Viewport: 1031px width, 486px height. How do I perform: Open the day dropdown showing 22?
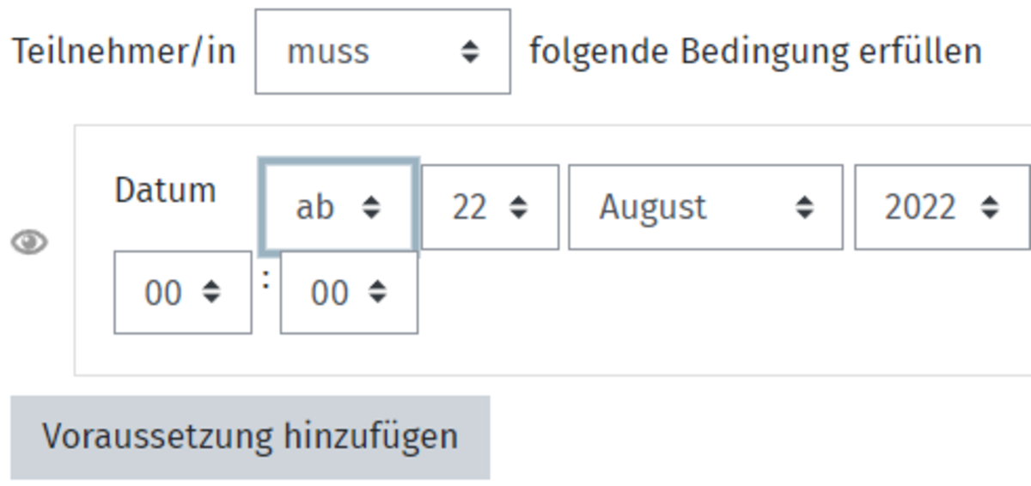(490, 207)
